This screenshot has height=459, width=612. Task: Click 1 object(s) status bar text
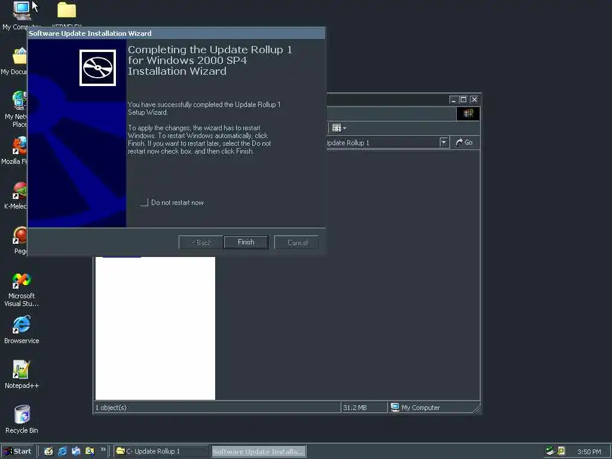coord(111,408)
